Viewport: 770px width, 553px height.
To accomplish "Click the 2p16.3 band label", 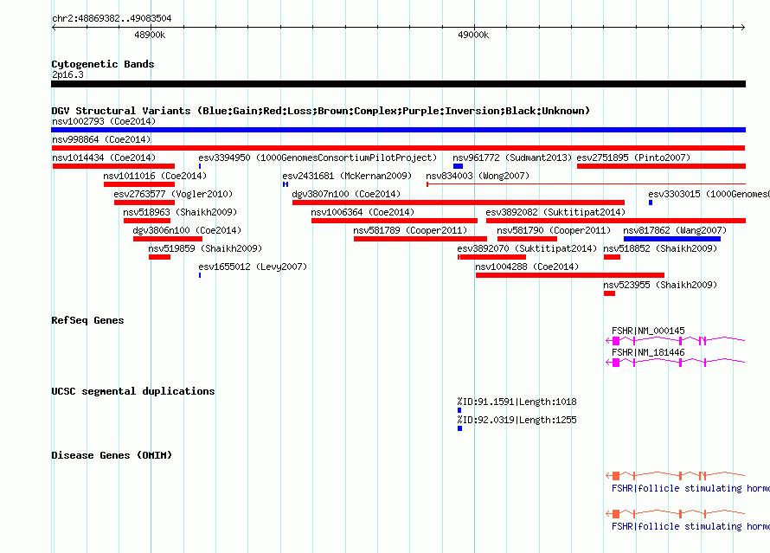I will [67, 74].
